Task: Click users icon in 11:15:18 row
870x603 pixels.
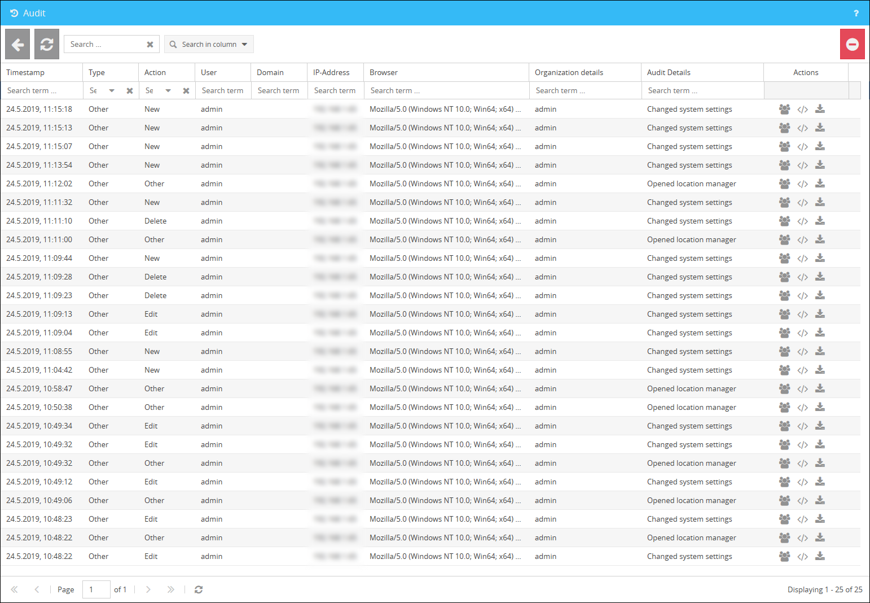Action: 785,109
